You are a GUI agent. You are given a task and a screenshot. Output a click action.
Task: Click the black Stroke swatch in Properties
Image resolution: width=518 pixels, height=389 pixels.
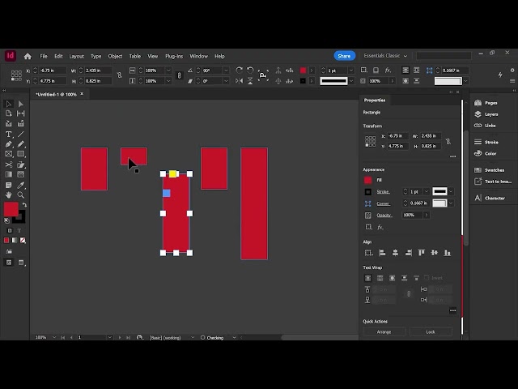click(x=367, y=191)
